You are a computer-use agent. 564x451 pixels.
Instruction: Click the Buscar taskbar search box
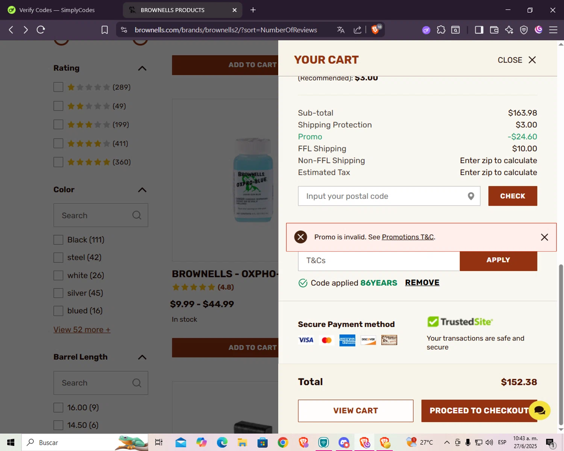(85, 442)
